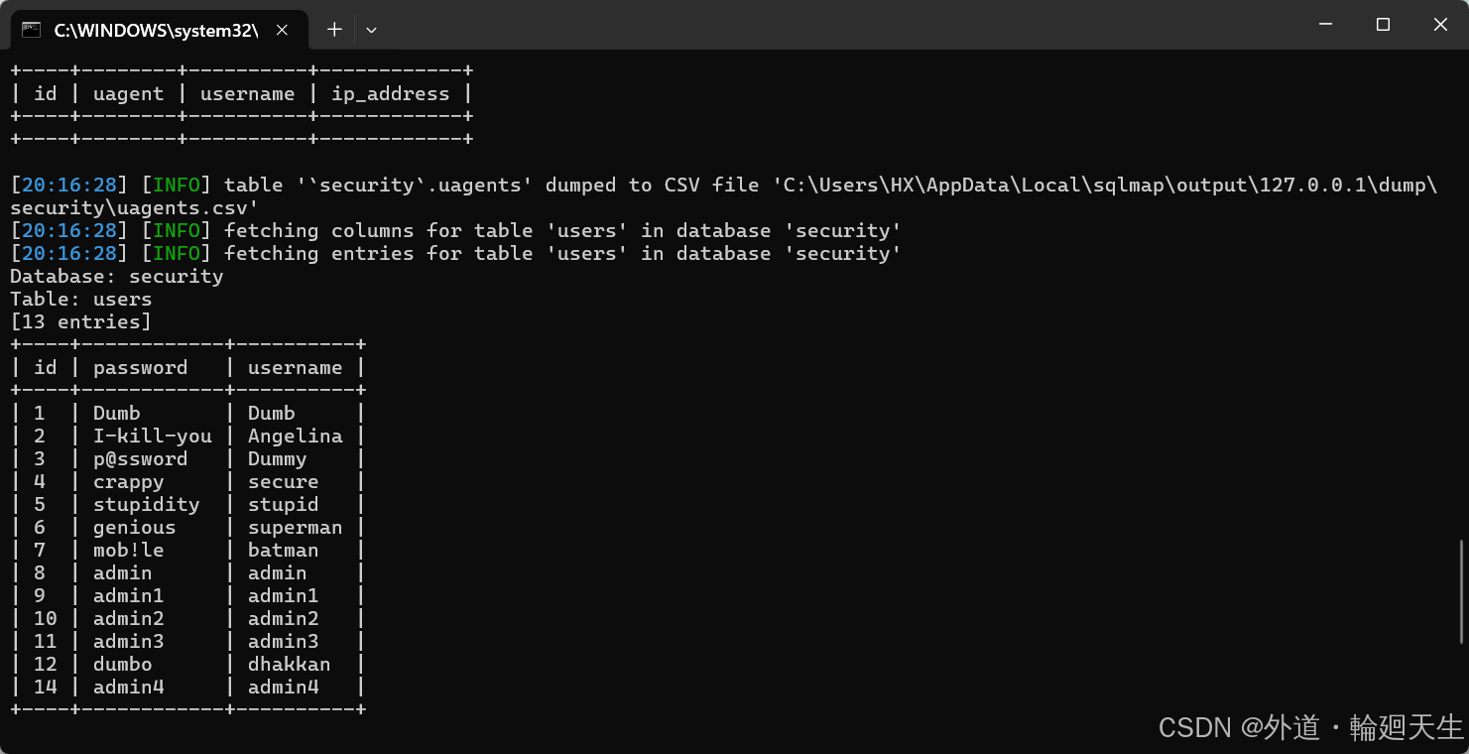Screen dimensions: 1469x754
Task: Click the 'Table: users' line
Action: [79, 299]
